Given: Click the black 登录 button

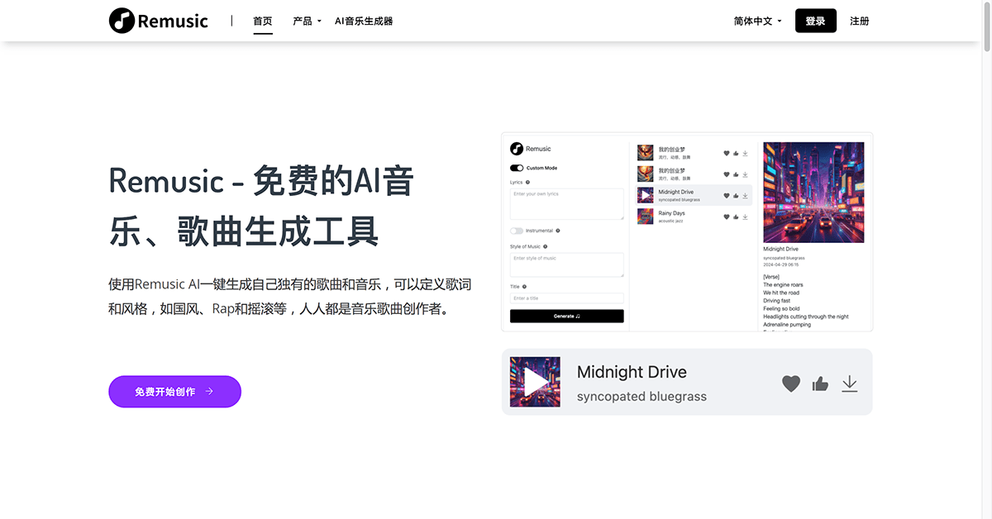Looking at the screenshot, I should click(x=816, y=21).
